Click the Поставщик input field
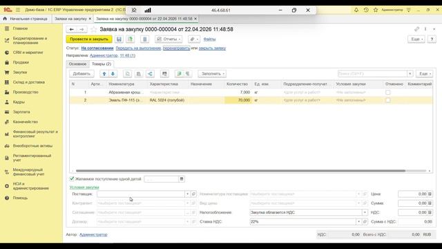This screenshot has width=442, height=249. [141, 194]
